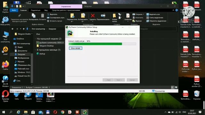Open Mail from the taskbar
This screenshot has width=205, height=115.
click(x=41, y=112)
